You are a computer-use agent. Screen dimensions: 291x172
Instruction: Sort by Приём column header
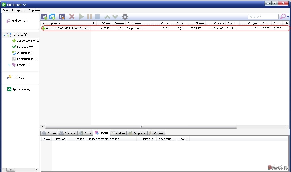(x=195, y=23)
